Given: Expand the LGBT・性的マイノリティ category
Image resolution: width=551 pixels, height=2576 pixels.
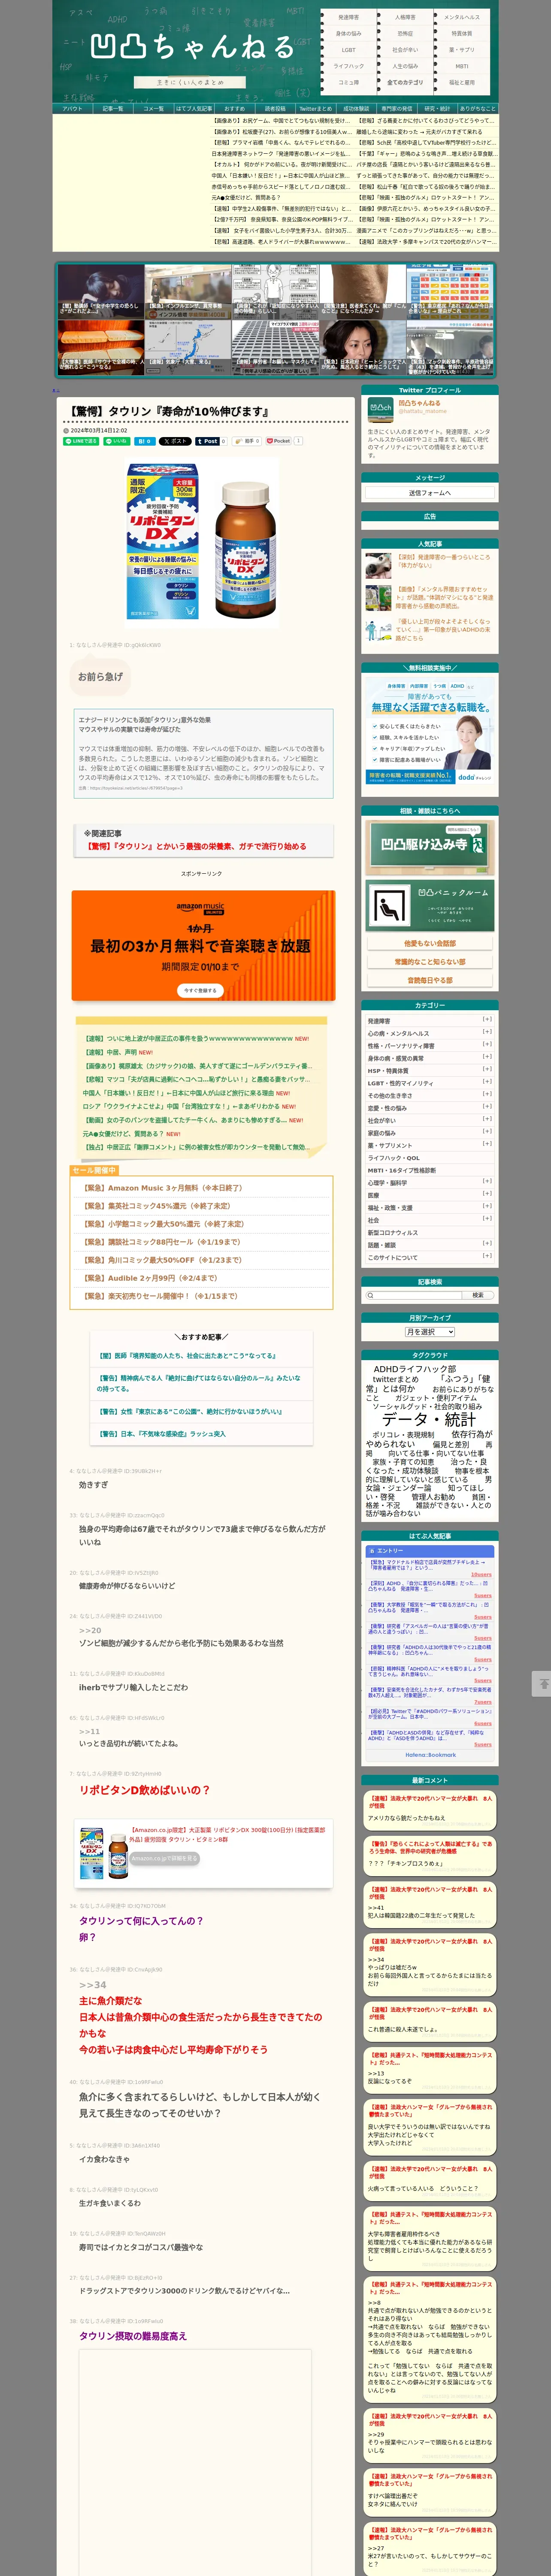Looking at the screenshot, I should (487, 1081).
